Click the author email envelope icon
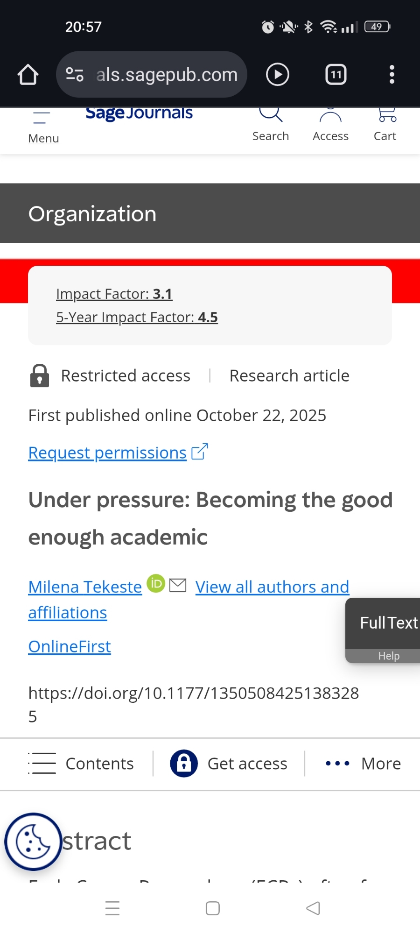The image size is (420, 934). [x=178, y=585]
